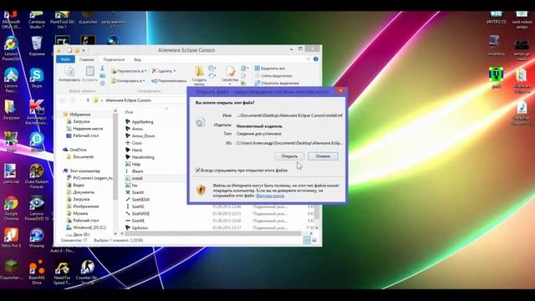The image size is (535, 301).
Task: Click the Открыть button in security dialog
Action: click(x=289, y=156)
